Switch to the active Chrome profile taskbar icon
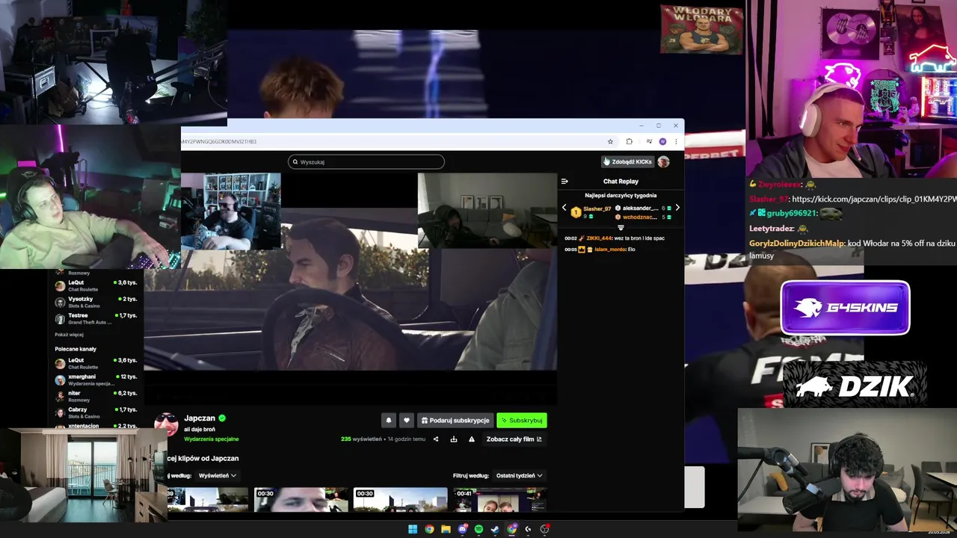The image size is (957, 538). coord(511,529)
